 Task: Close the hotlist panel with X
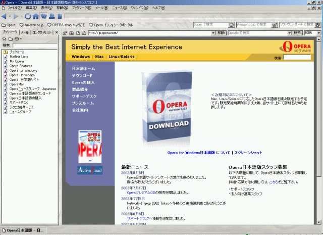tap(57, 32)
